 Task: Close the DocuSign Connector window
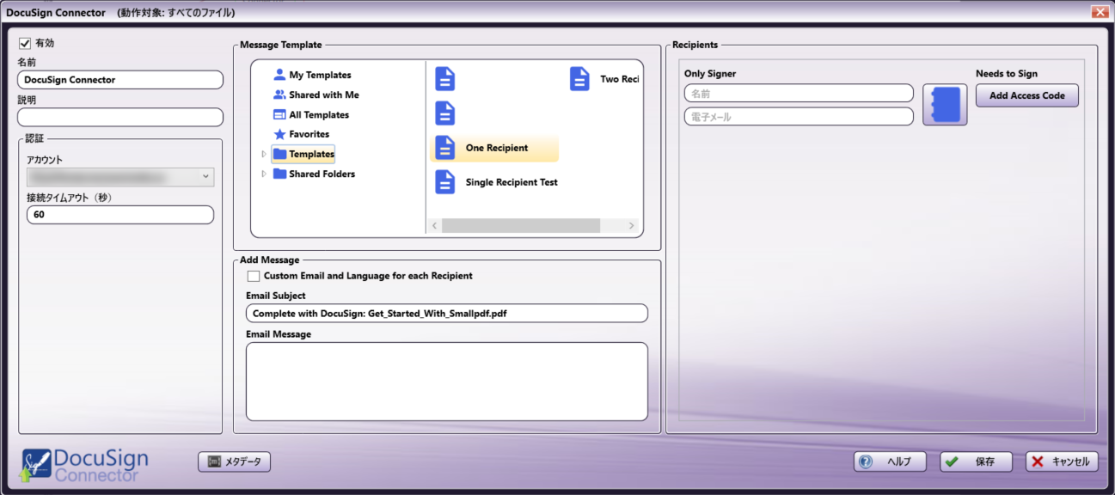tap(1099, 12)
